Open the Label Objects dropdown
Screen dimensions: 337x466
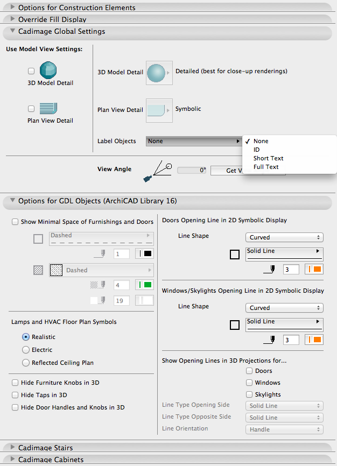coord(193,141)
